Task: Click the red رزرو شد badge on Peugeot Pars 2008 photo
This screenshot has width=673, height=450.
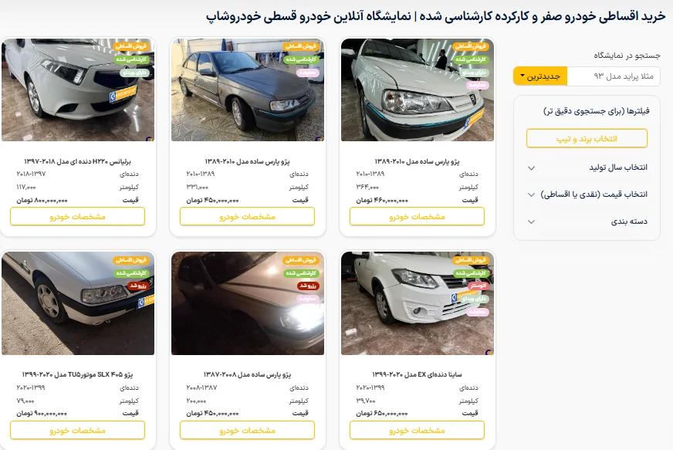Action: point(308,286)
